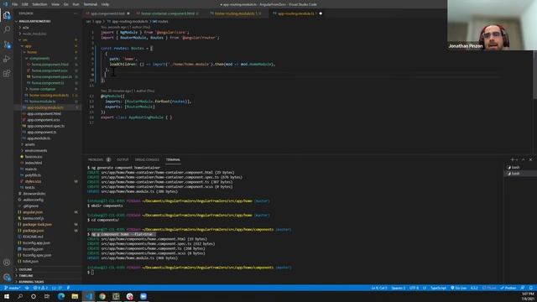Image resolution: width=537 pixels, height=302 pixels.
Task: Switch to the PROBLEMS panel tab
Action: 96,159
